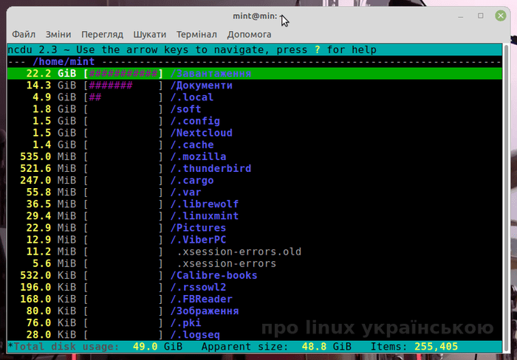517x360 pixels.
Task: Click the 14.3 GiB size value
Action: point(51,86)
